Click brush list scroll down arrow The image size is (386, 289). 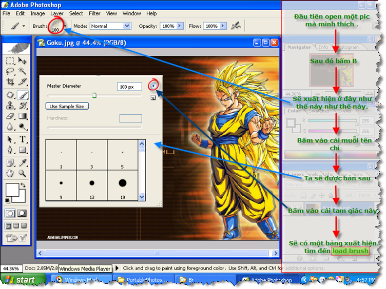click(x=142, y=197)
